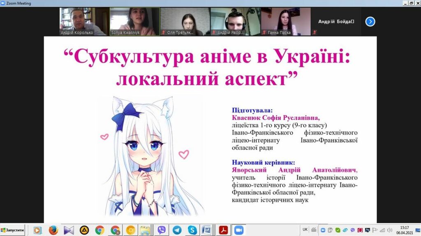Viewport: 421px width, 236px height.
Task: Launch AIMP player from the taskbar
Action: click(84, 230)
